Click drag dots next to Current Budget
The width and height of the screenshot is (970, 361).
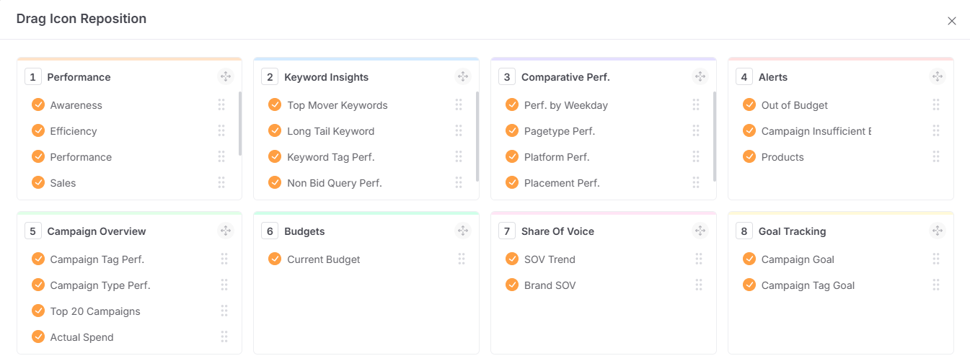click(x=462, y=259)
